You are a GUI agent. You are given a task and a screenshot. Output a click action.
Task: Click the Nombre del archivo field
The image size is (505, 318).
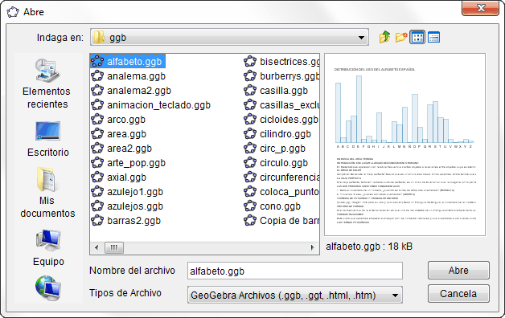point(295,271)
